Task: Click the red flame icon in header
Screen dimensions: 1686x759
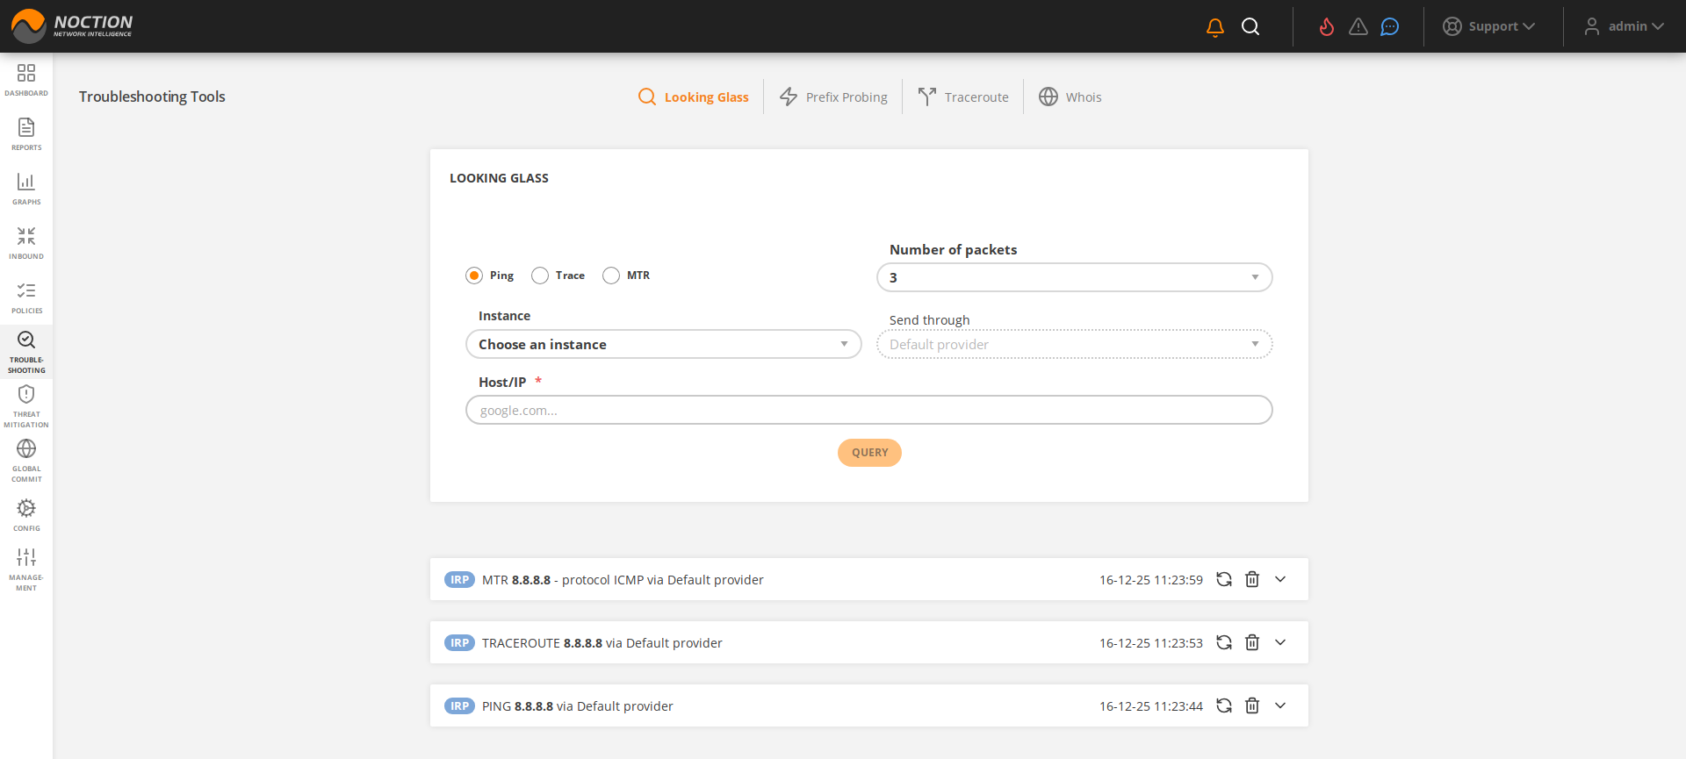Action: [1326, 27]
